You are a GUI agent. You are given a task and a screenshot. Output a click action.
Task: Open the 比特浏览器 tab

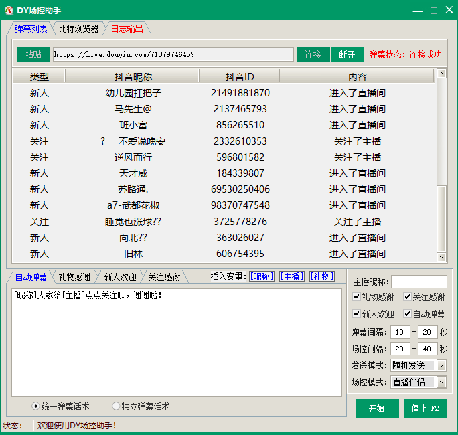[79, 29]
